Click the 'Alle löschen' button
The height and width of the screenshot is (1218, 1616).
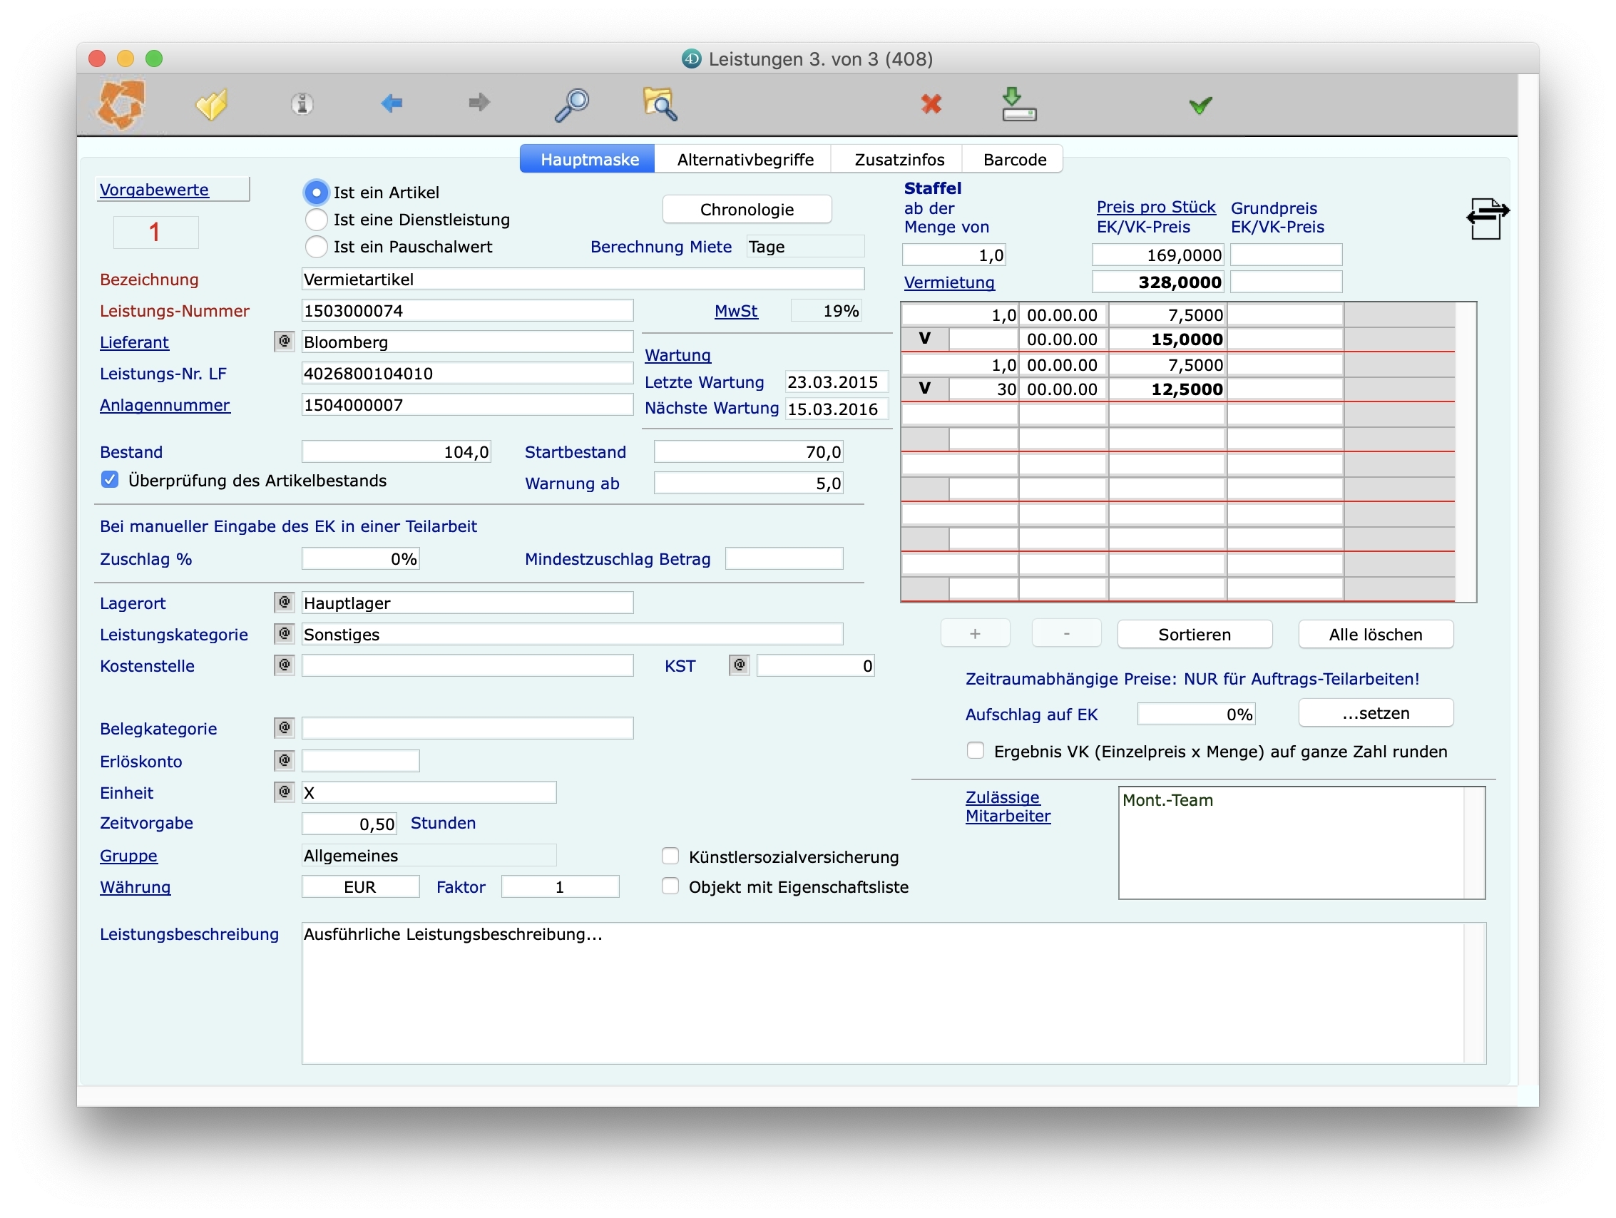tap(1375, 634)
